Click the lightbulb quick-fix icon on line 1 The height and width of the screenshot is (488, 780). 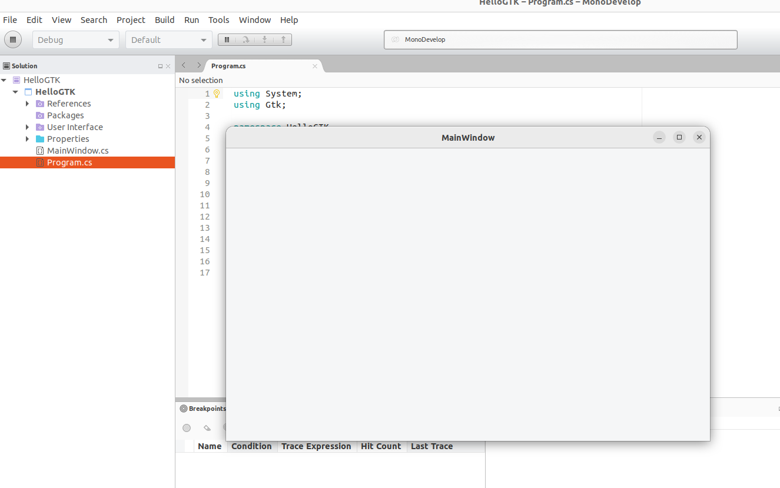pos(217,93)
